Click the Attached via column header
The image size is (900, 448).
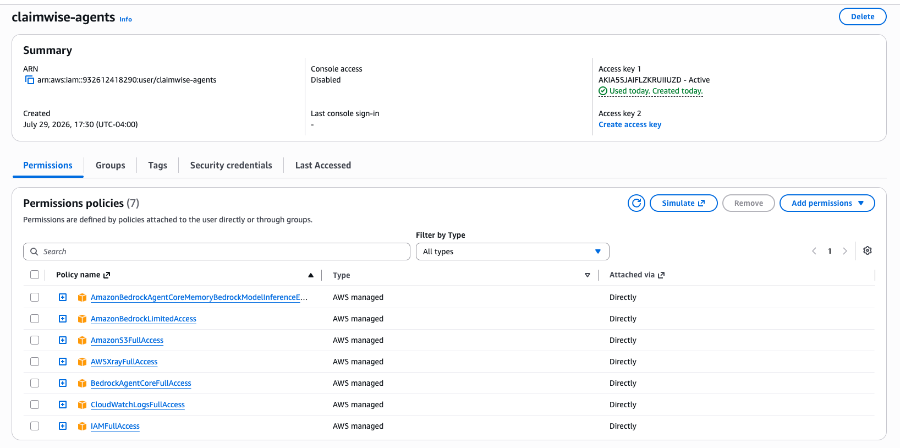(x=632, y=275)
